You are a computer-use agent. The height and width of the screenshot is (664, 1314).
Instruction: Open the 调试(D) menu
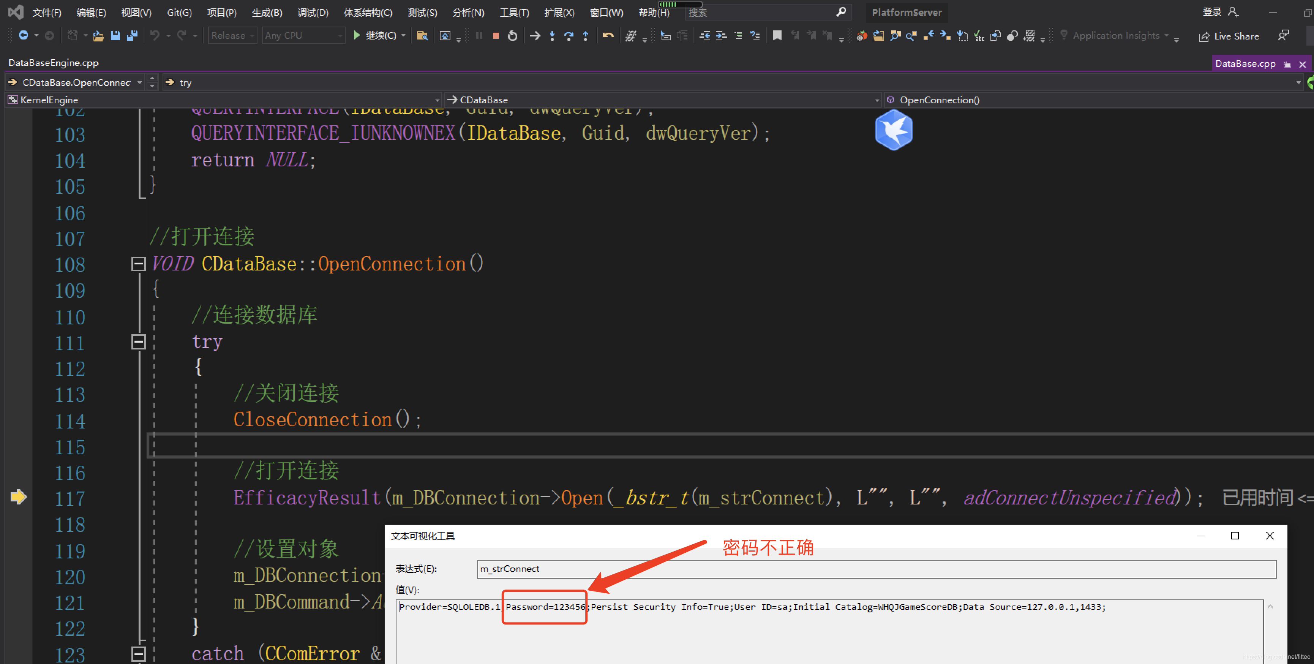313,13
